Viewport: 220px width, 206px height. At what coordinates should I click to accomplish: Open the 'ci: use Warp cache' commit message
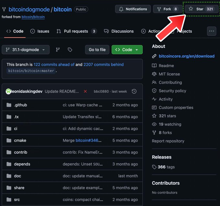82,105
